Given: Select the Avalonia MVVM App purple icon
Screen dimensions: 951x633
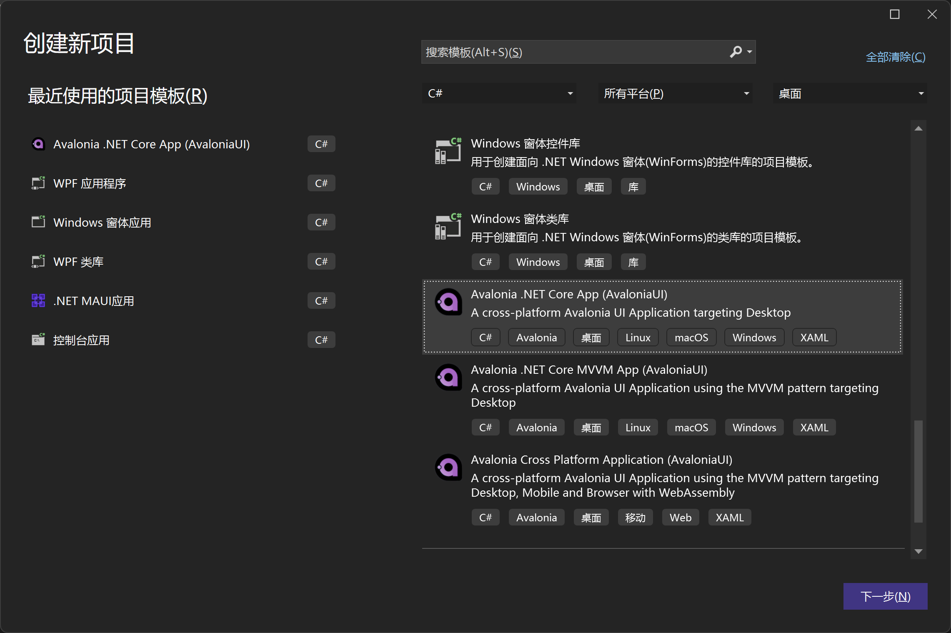Looking at the screenshot, I should tap(448, 377).
